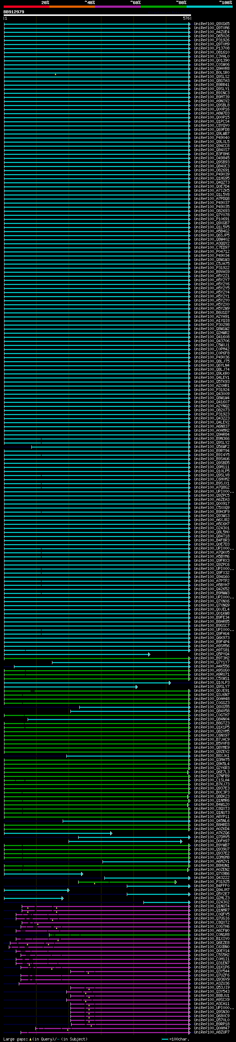Select label UniRef100_B8XJK1
Image resolution: width=236 pixels, height=1042 pixels.
click(x=212, y=756)
